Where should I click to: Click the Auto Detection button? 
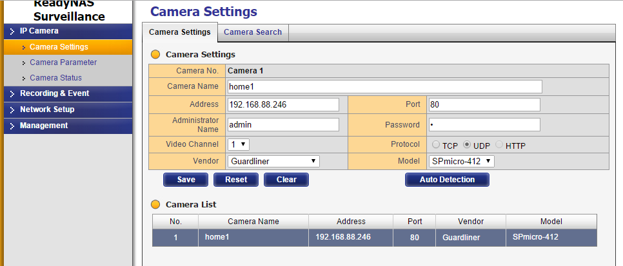tap(447, 180)
